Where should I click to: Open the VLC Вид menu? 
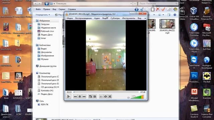[139, 18]
